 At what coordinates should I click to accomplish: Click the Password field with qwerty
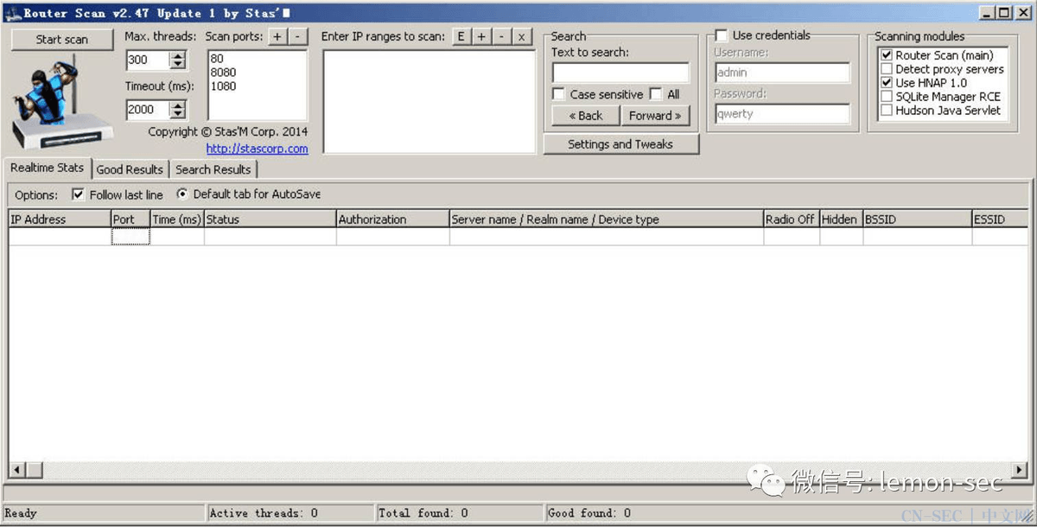782,114
